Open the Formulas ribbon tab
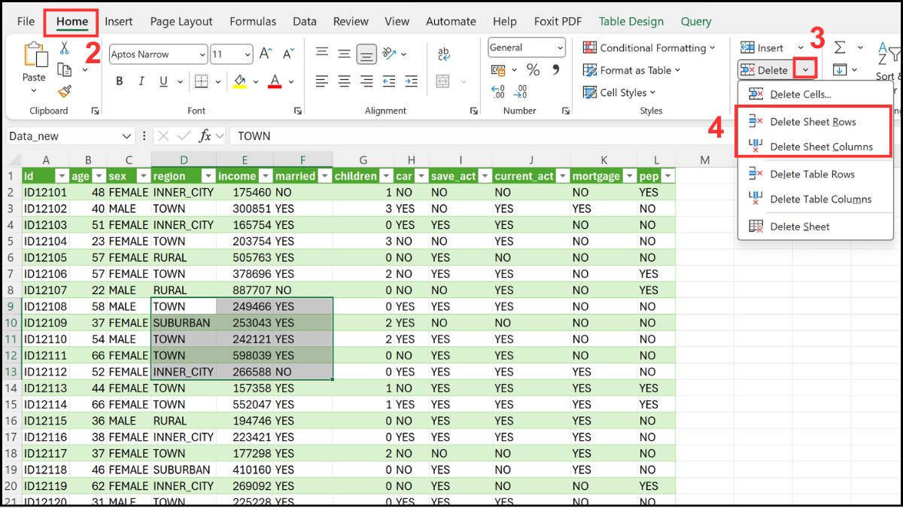The width and height of the screenshot is (903, 508). pos(253,21)
